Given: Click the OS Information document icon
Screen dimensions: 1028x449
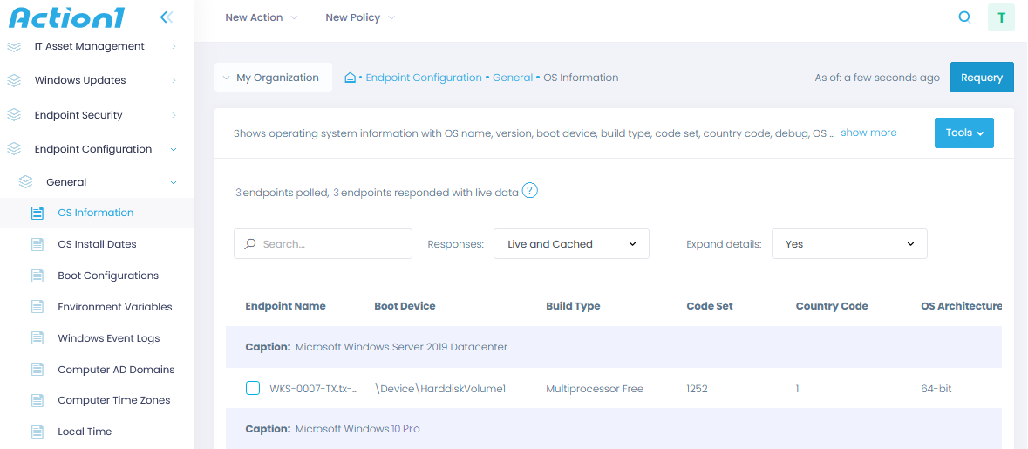Looking at the screenshot, I should coord(37,213).
